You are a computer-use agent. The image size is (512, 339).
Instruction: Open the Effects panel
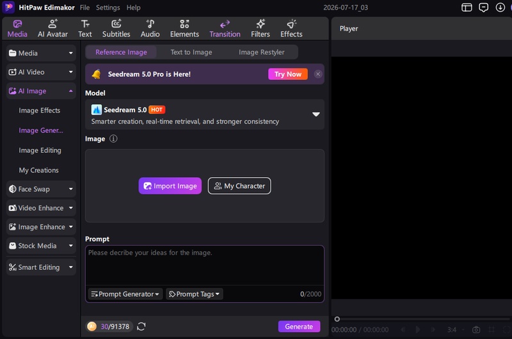pos(291,29)
